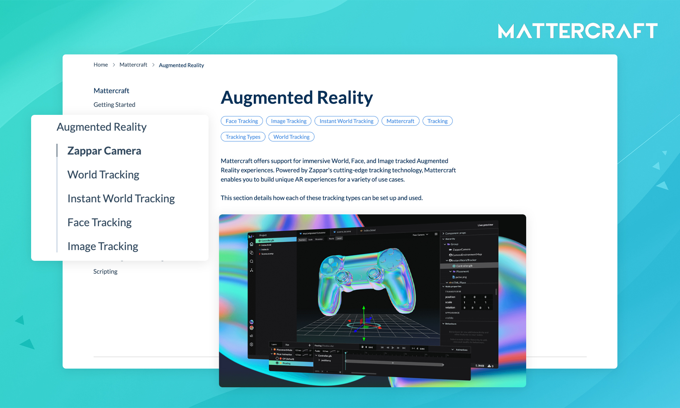Image resolution: width=680 pixels, height=408 pixels.
Task: Open Image Tracking in sidebar navigation
Action: coord(103,246)
